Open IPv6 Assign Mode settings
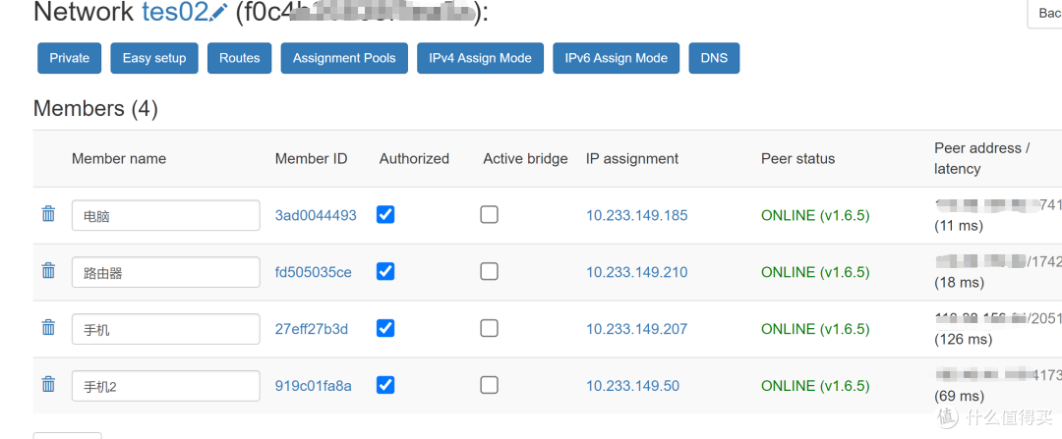The image size is (1062, 439). click(x=616, y=58)
